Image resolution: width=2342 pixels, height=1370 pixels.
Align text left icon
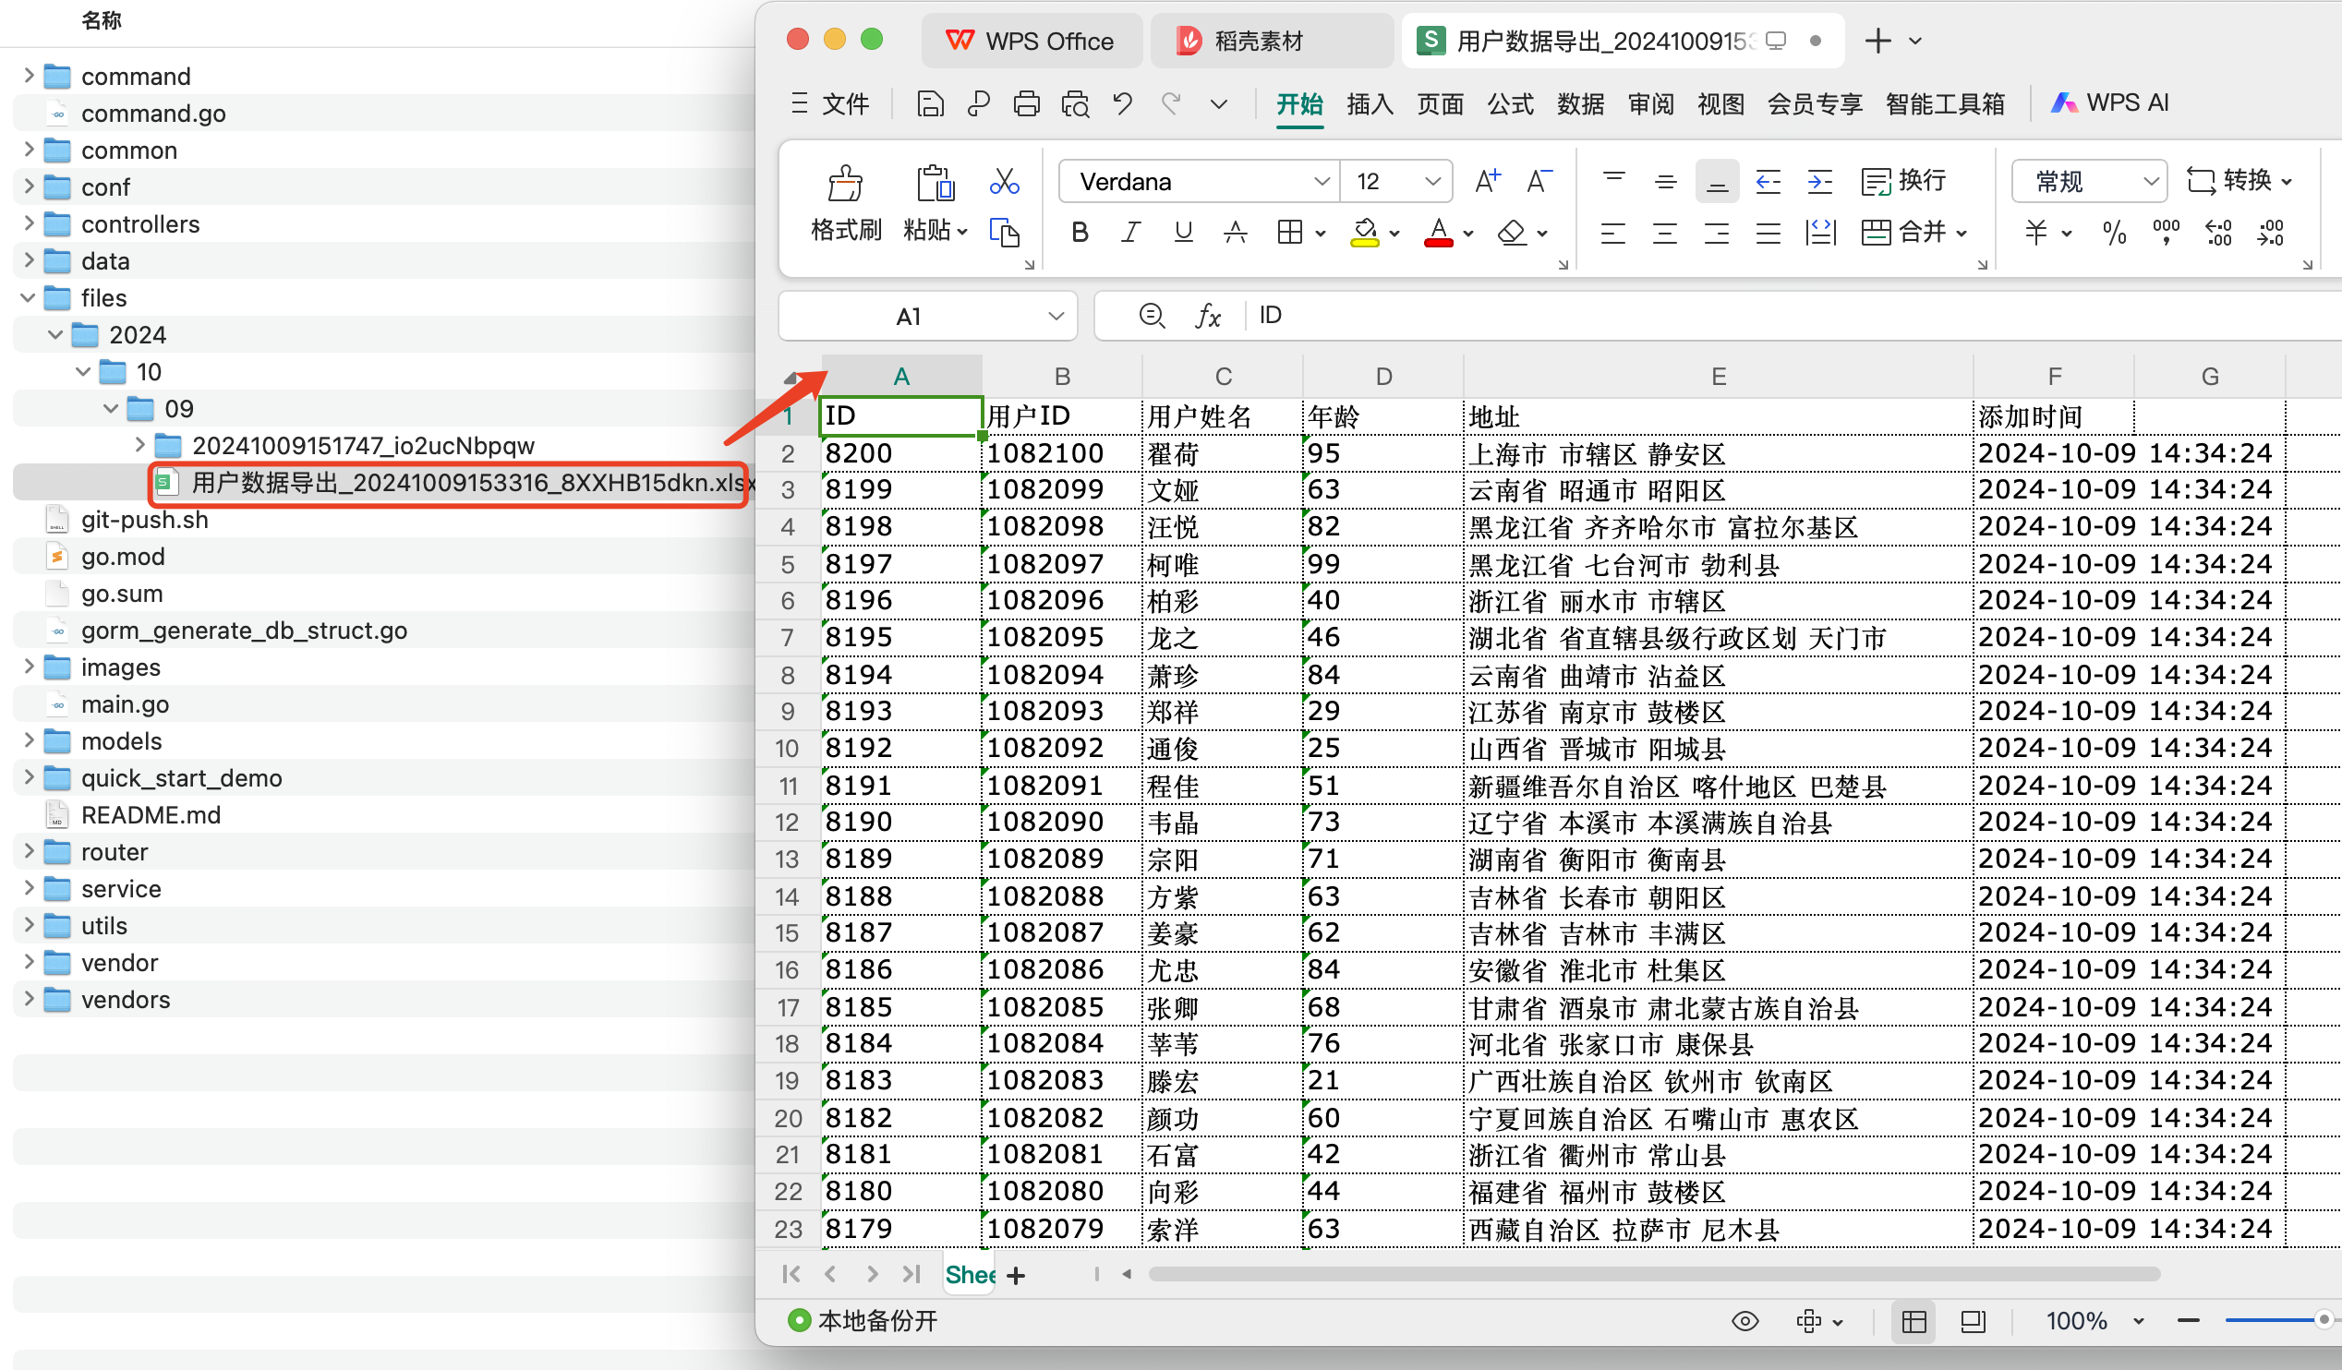click(x=1613, y=233)
